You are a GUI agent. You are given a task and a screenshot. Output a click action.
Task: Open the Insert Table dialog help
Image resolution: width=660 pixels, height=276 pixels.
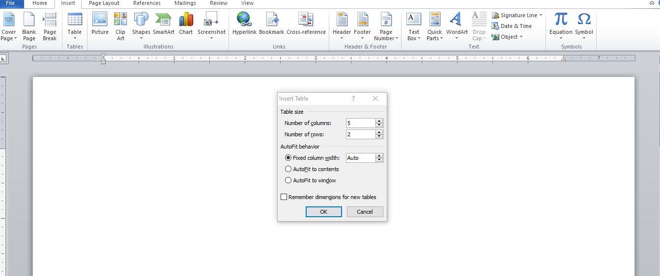click(353, 99)
